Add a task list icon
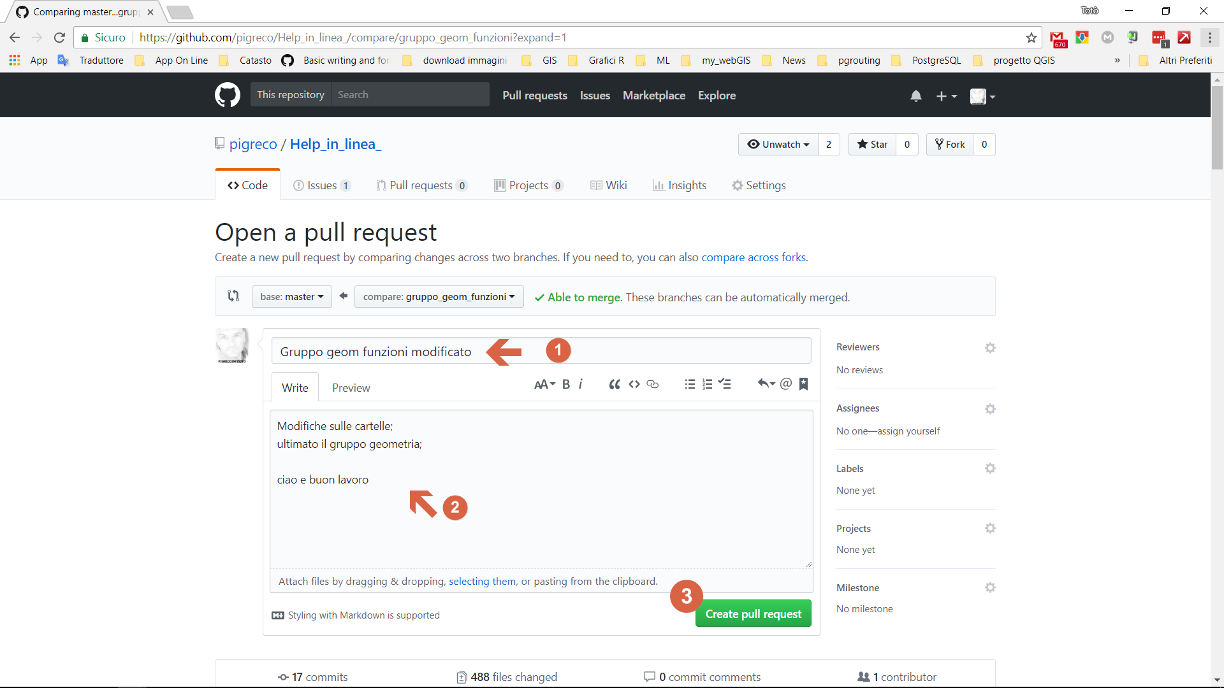This screenshot has height=688, width=1224. click(725, 384)
